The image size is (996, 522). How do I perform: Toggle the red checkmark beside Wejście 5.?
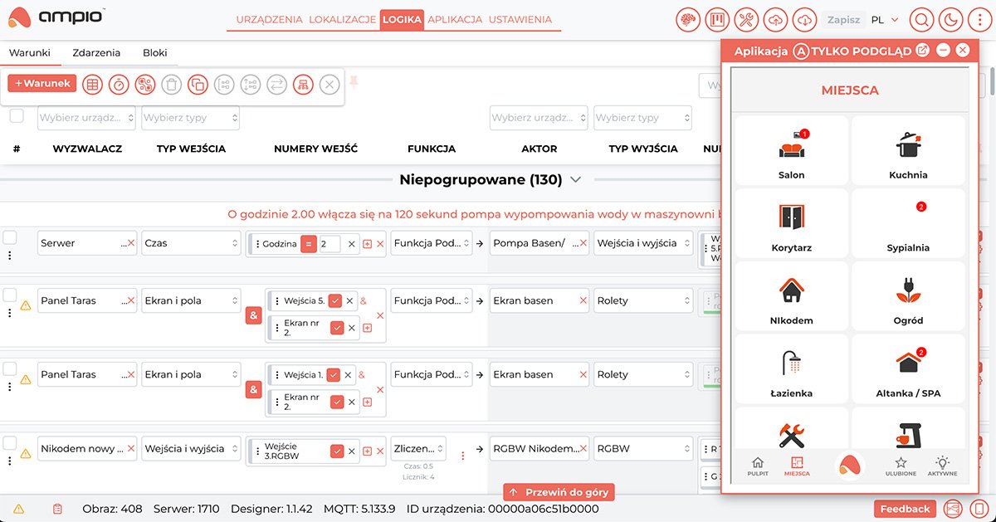click(334, 300)
